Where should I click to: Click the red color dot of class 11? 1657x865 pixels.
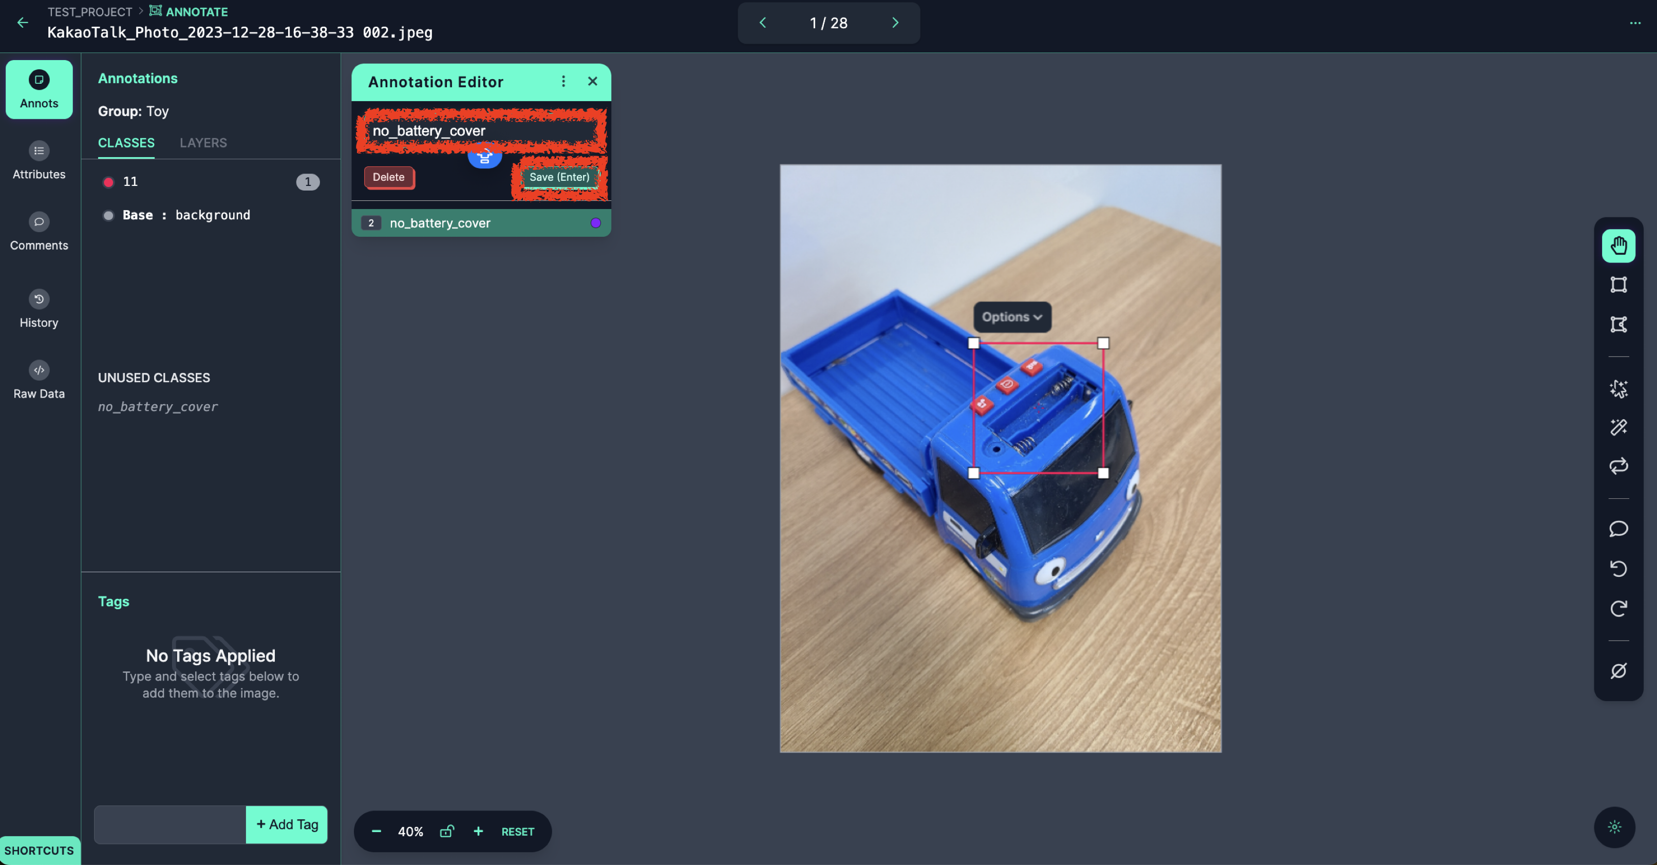click(109, 182)
